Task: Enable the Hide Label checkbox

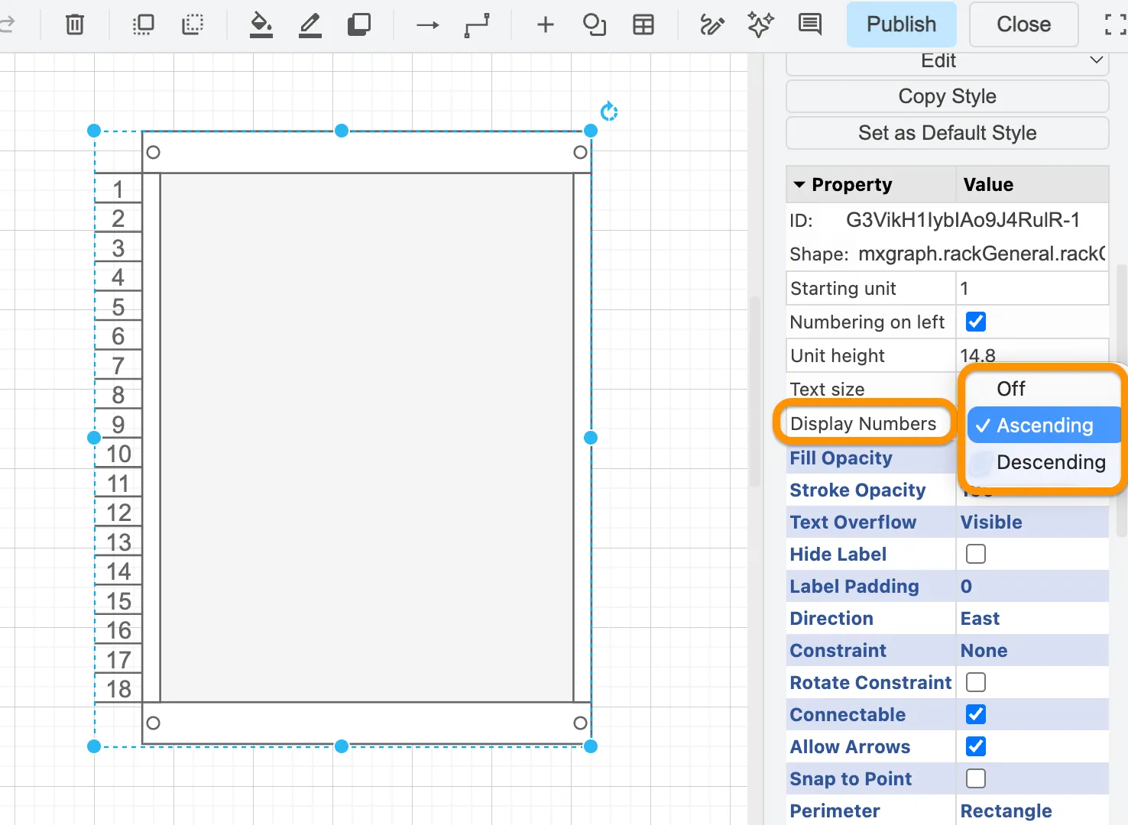Action: click(976, 554)
